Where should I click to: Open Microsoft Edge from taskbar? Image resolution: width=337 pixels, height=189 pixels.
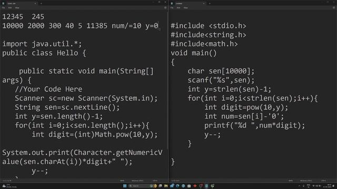pos(177,186)
